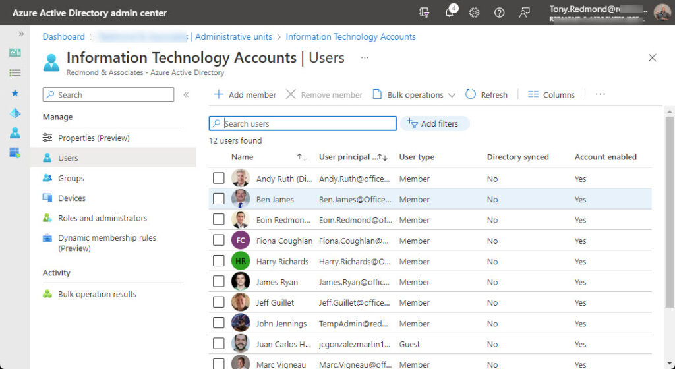This screenshot has width=675, height=369.
Task: Open the Dashboard icon in left rail
Action: click(15, 53)
